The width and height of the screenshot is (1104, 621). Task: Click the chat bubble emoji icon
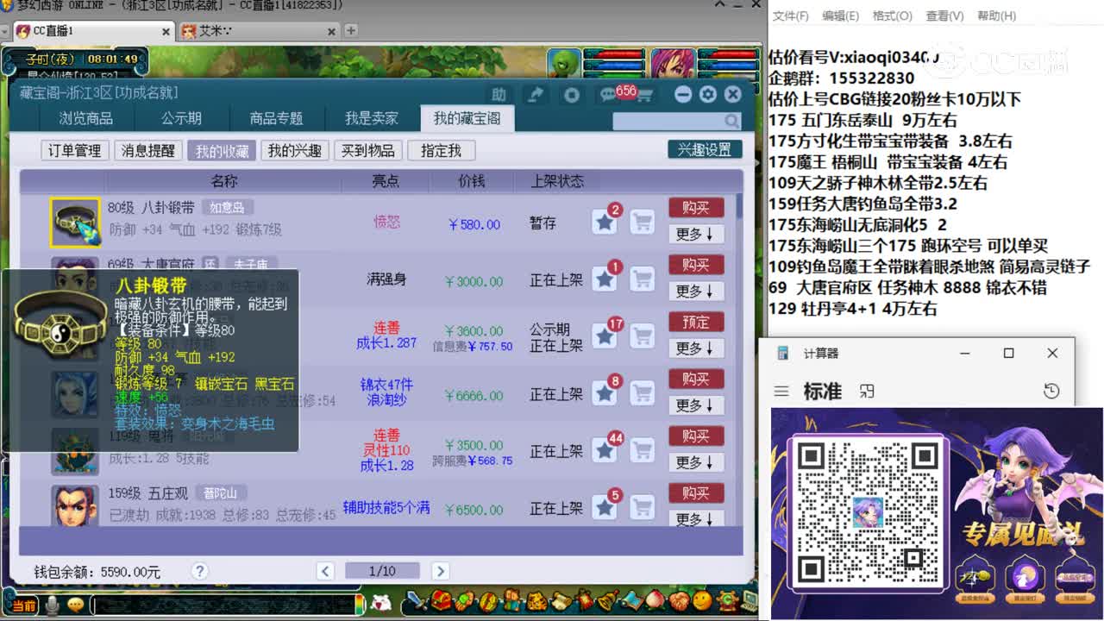[x=76, y=605]
